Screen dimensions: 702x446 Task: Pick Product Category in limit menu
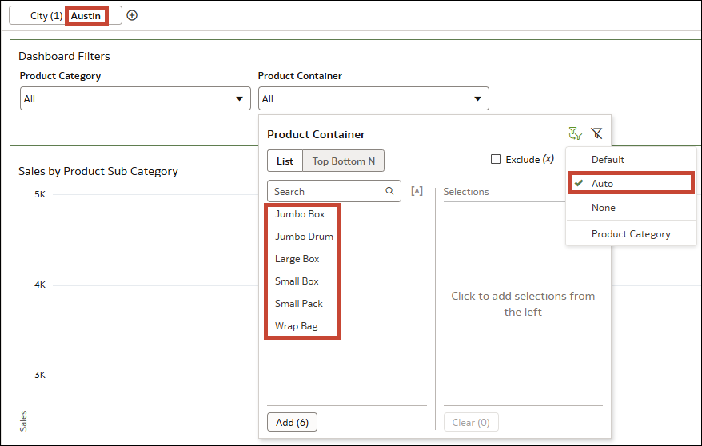click(x=631, y=234)
